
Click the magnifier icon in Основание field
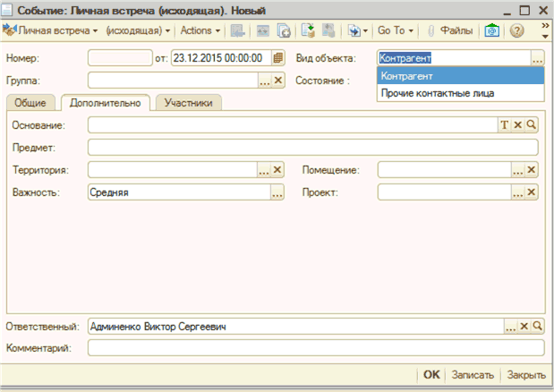click(x=531, y=125)
